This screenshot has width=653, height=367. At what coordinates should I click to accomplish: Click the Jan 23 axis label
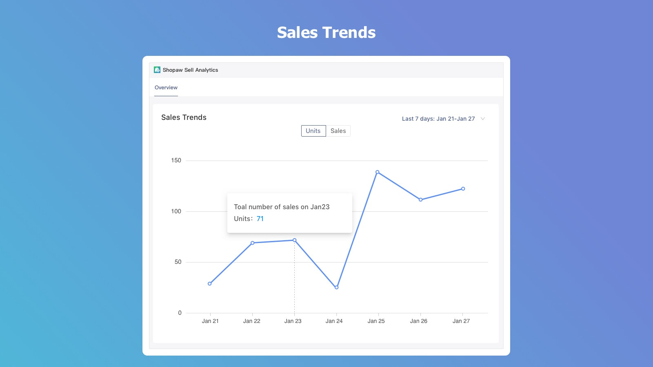coord(293,321)
